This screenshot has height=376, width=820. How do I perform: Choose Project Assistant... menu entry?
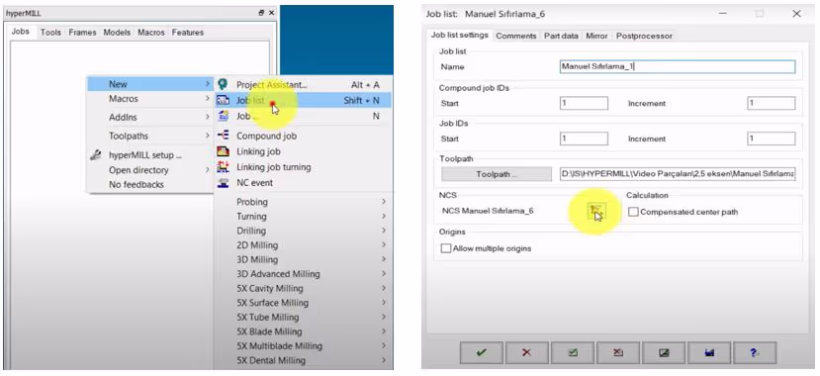pos(304,84)
